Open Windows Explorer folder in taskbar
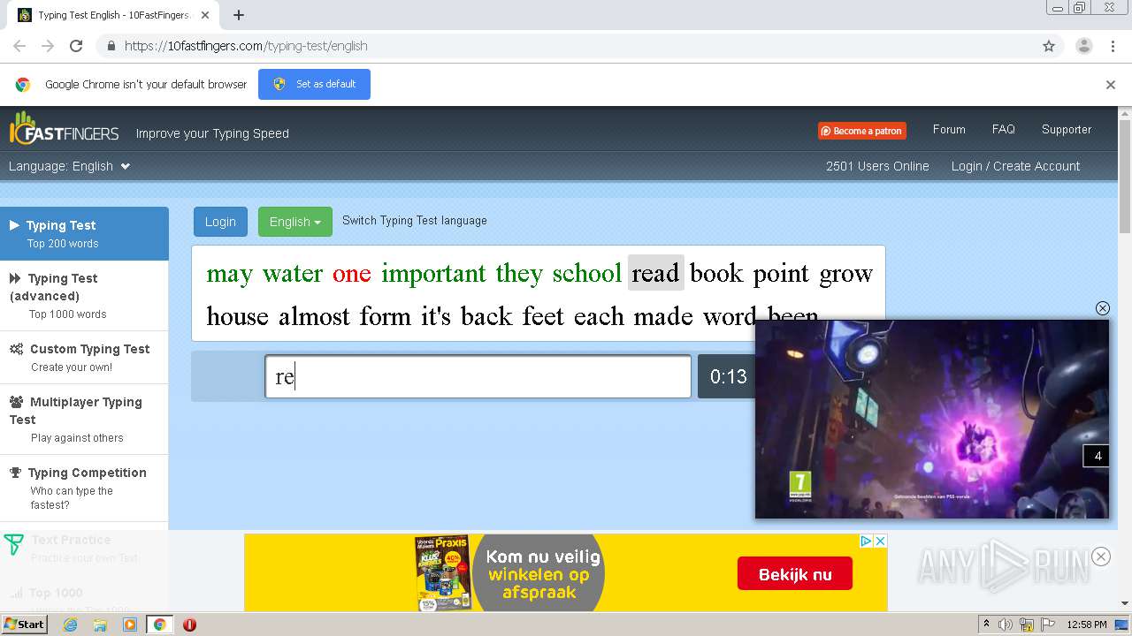 click(x=100, y=625)
